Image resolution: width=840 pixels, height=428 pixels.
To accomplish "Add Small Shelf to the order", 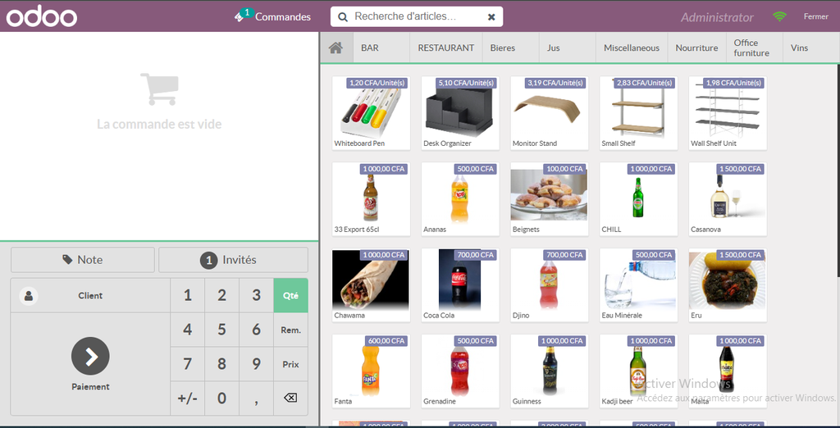I will 638,113.
